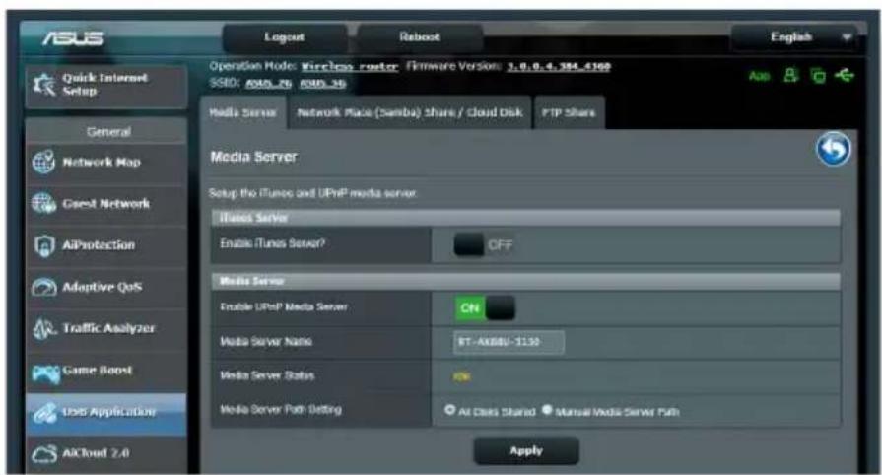
Task: Click the Wireless router operation mode link
Action: [350, 66]
